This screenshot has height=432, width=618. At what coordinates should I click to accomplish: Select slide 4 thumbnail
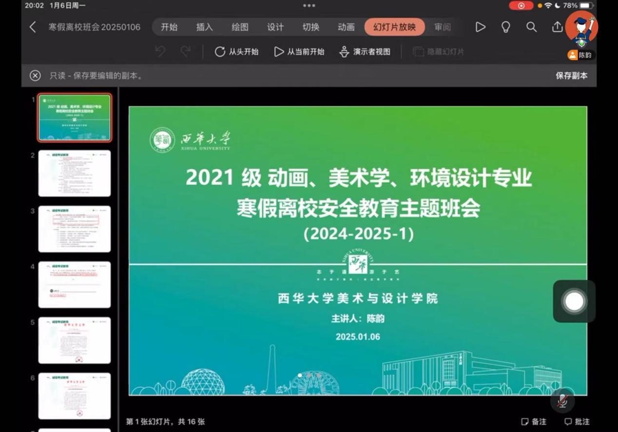pyautogui.click(x=75, y=285)
